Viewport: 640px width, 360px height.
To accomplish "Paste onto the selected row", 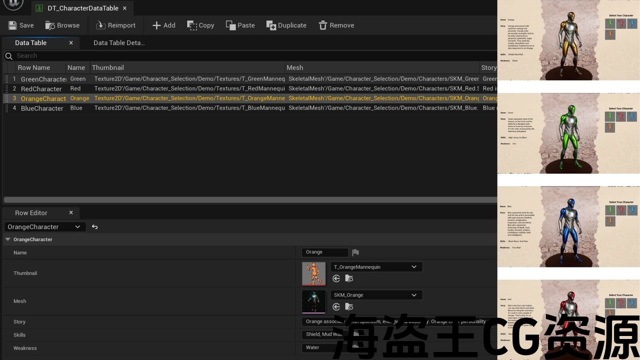I will click(x=240, y=25).
